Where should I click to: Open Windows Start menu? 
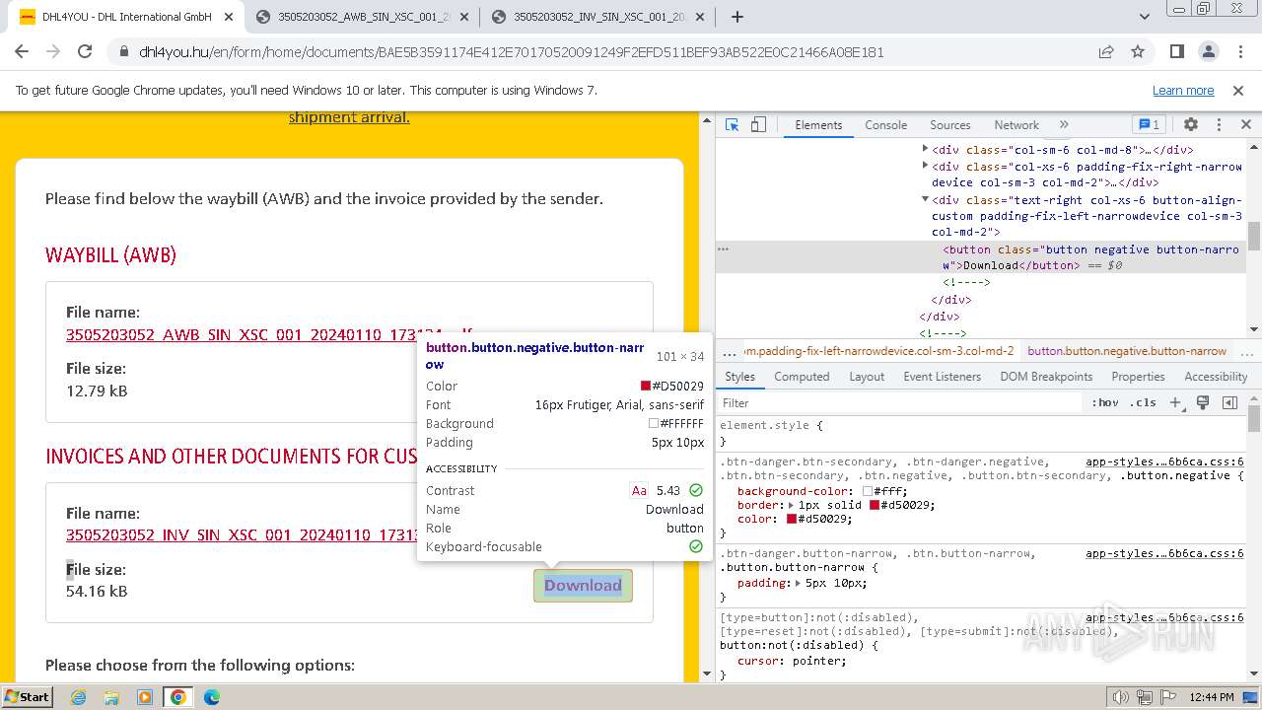point(28,696)
